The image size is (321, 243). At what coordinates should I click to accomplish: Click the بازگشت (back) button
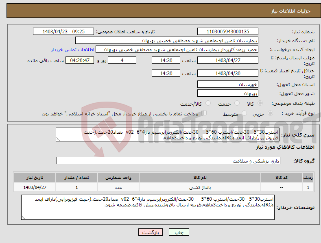pyautogui.click(x=151, y=232)
